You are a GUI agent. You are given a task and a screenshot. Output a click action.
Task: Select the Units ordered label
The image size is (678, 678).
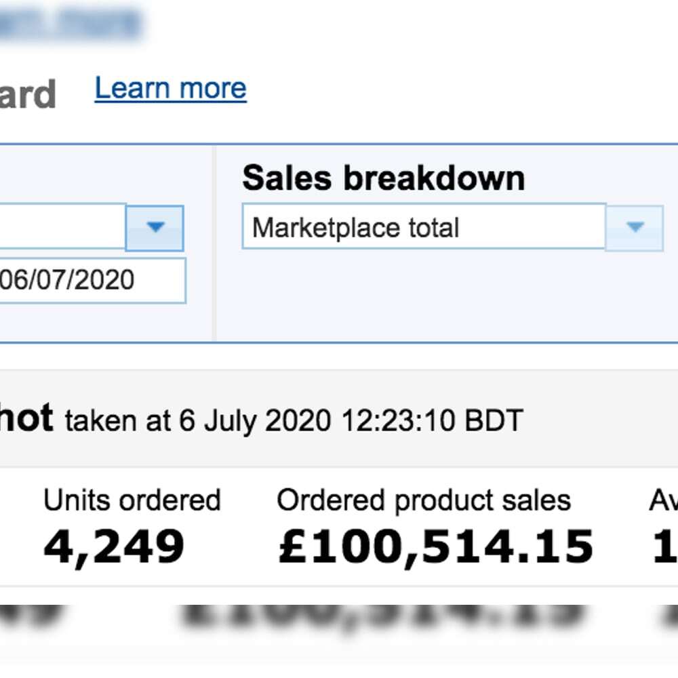pos(132,500)
